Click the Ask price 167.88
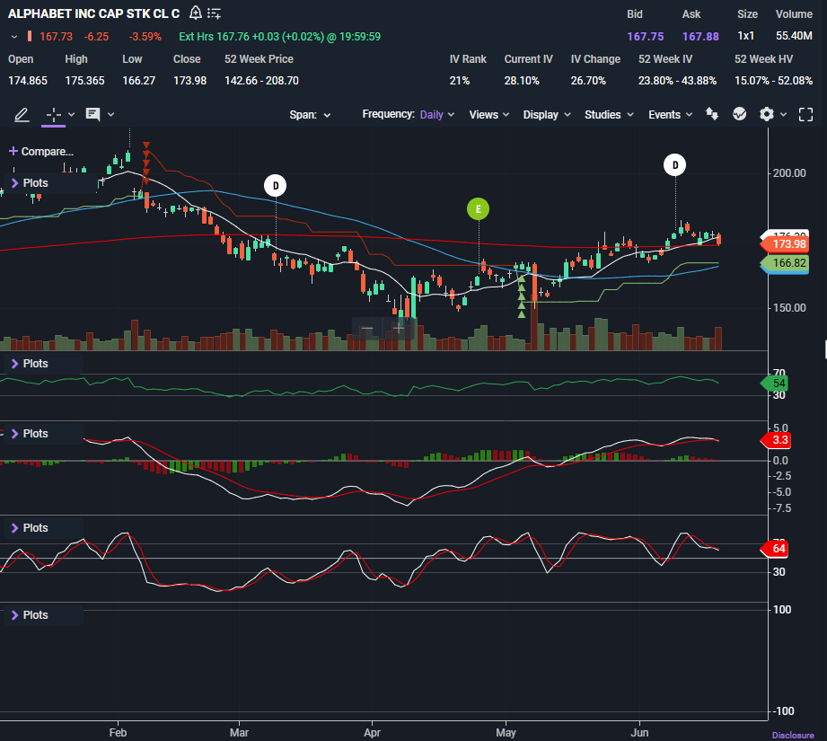 (700, 37)
